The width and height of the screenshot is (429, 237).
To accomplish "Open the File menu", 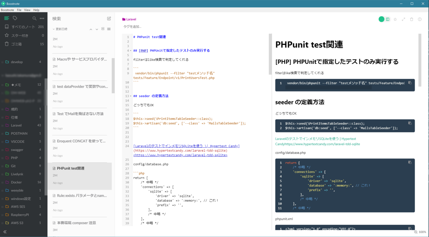I will [19, 10].
